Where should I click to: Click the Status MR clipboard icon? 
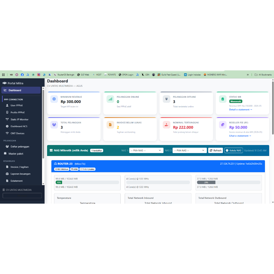(x=223, y=99)
